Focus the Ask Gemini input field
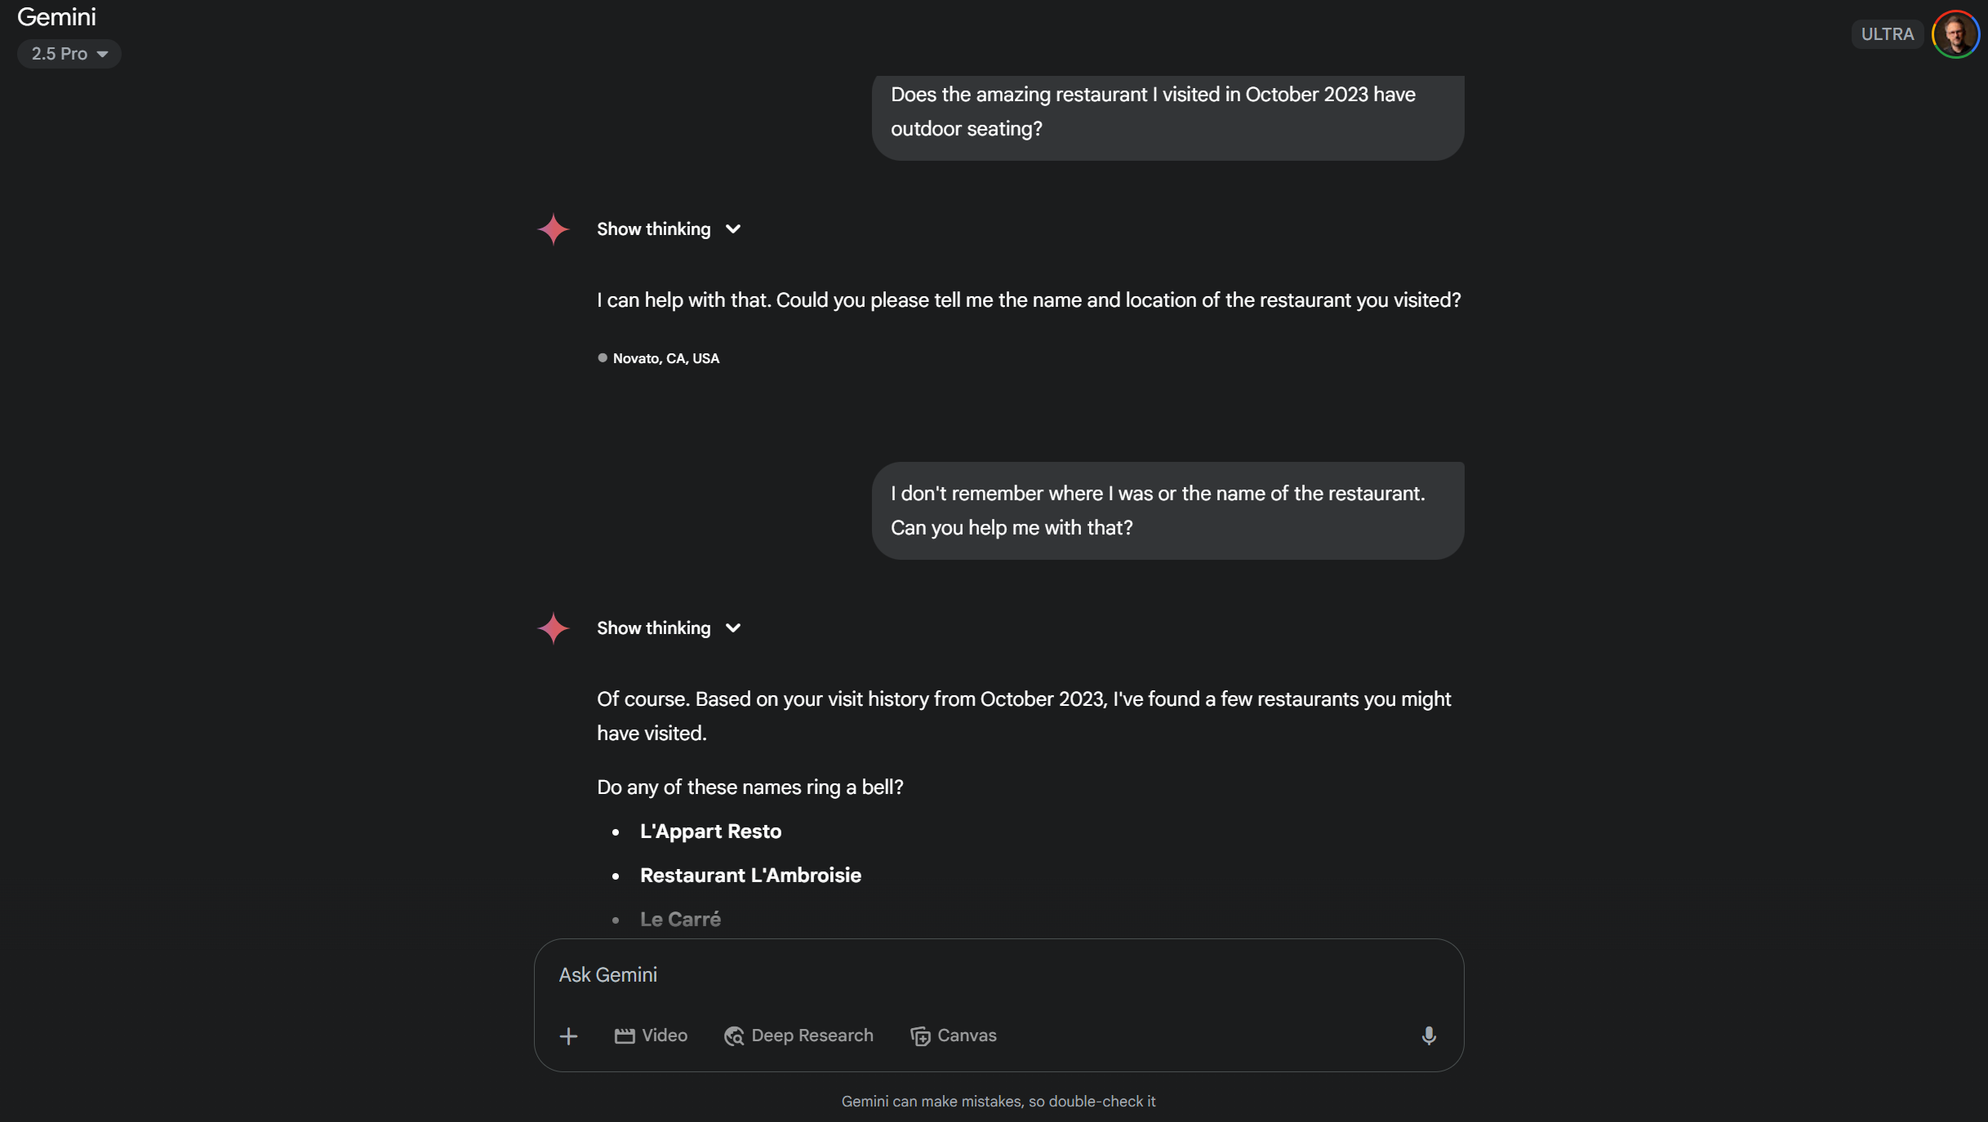Screen dimensions: 1988x1122 click(x=980, y=975)
